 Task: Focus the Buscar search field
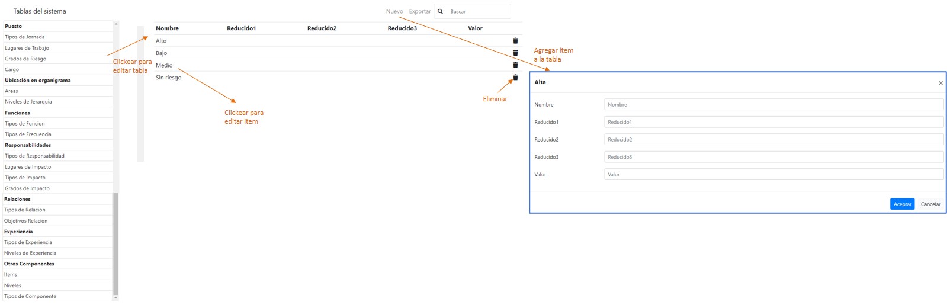pos(478,11)
